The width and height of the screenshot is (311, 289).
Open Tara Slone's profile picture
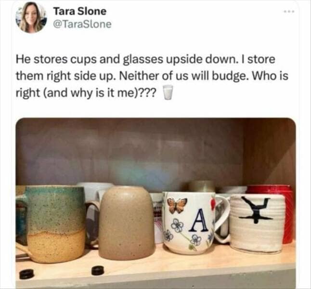click(x=31, y=17)
